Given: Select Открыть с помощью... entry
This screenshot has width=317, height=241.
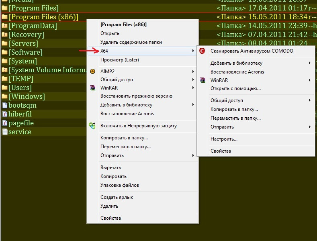Looking at the screenshot, I should (235, 88).
